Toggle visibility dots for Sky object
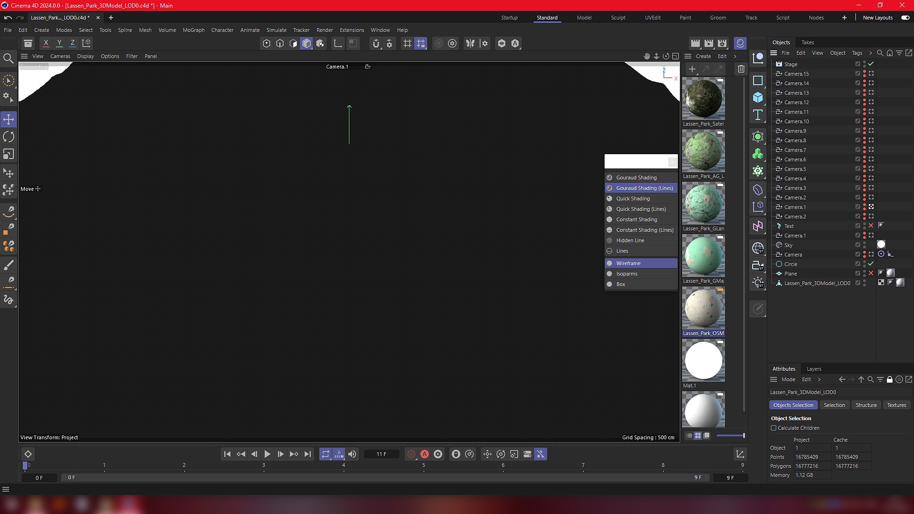Viewport: 914px width, 514px height. coord(864,245)
